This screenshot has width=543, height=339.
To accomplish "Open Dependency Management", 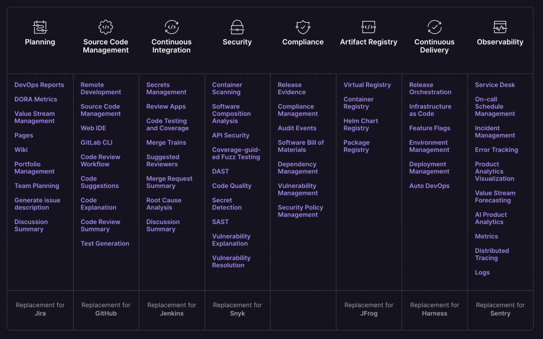I will (x=298, y=168).
